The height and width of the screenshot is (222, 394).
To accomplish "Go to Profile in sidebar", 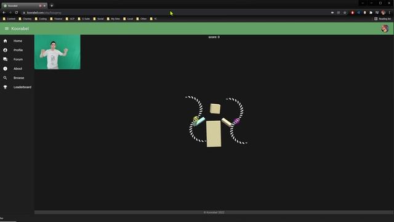I will 17,50.
